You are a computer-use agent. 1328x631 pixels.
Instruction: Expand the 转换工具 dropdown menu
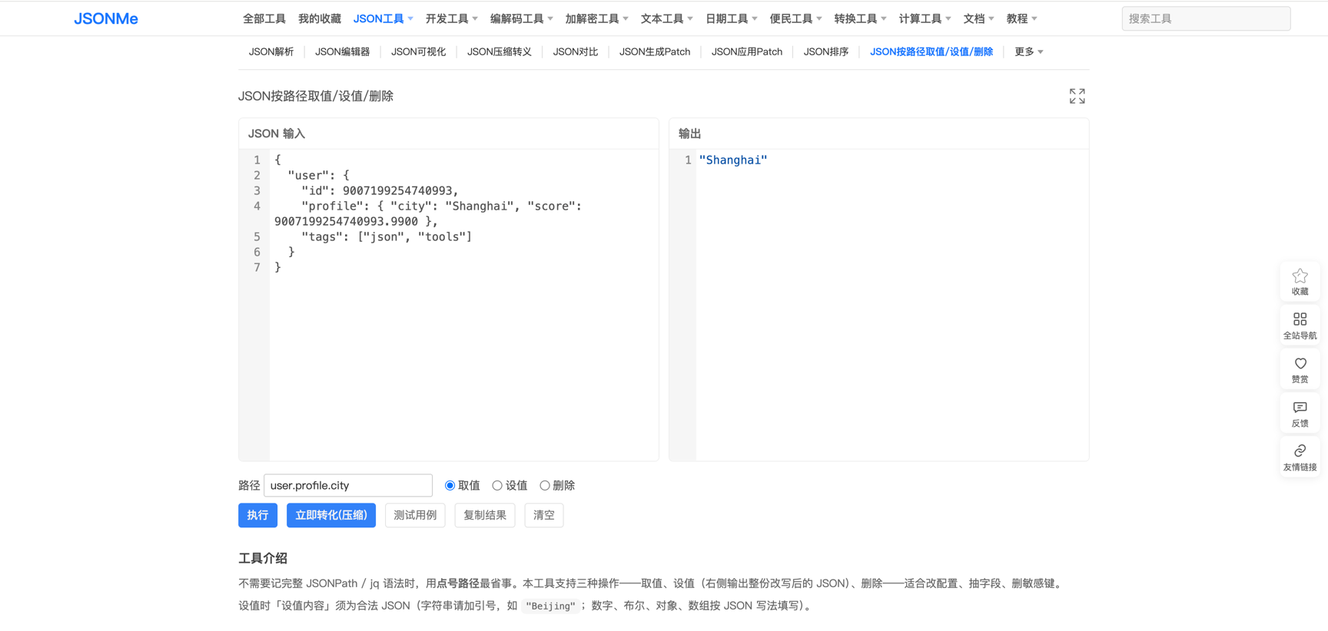(860, 18)
